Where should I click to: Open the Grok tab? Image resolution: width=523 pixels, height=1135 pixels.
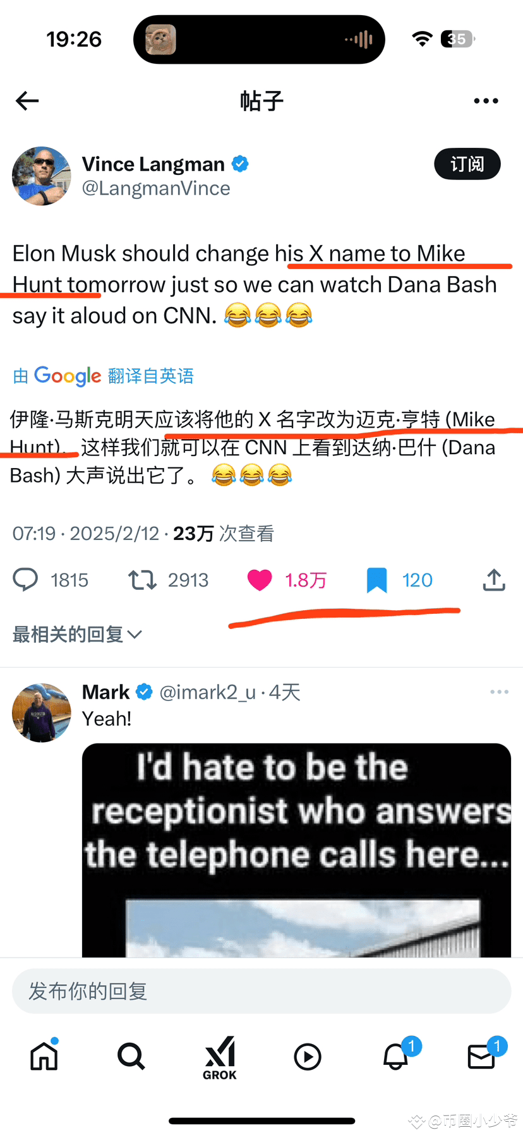point(220,1057)
